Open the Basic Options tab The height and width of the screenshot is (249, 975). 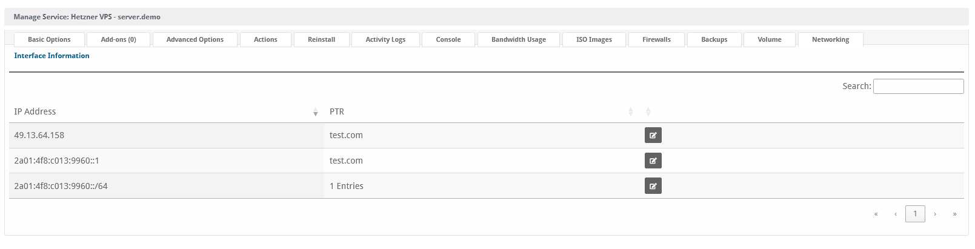tap(49, 39)
